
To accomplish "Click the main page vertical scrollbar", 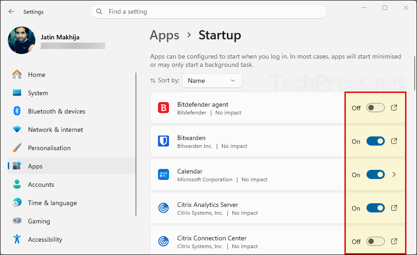I will pos(414,73).
